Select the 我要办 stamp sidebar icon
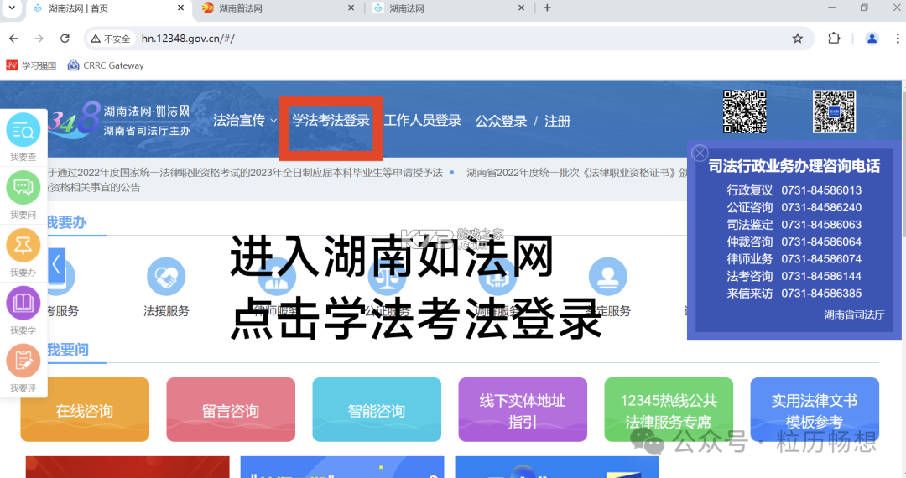Screen dimensions: 906x478 pyautogui.click(x=23, y=246)
